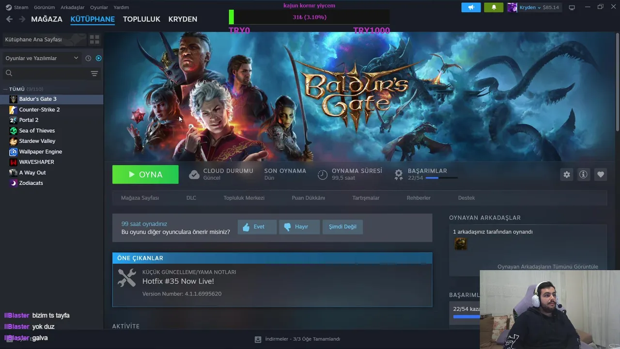Click the playtime clock icon
The width and height of the screenshot is (620, 349).
tap(323, 174)
